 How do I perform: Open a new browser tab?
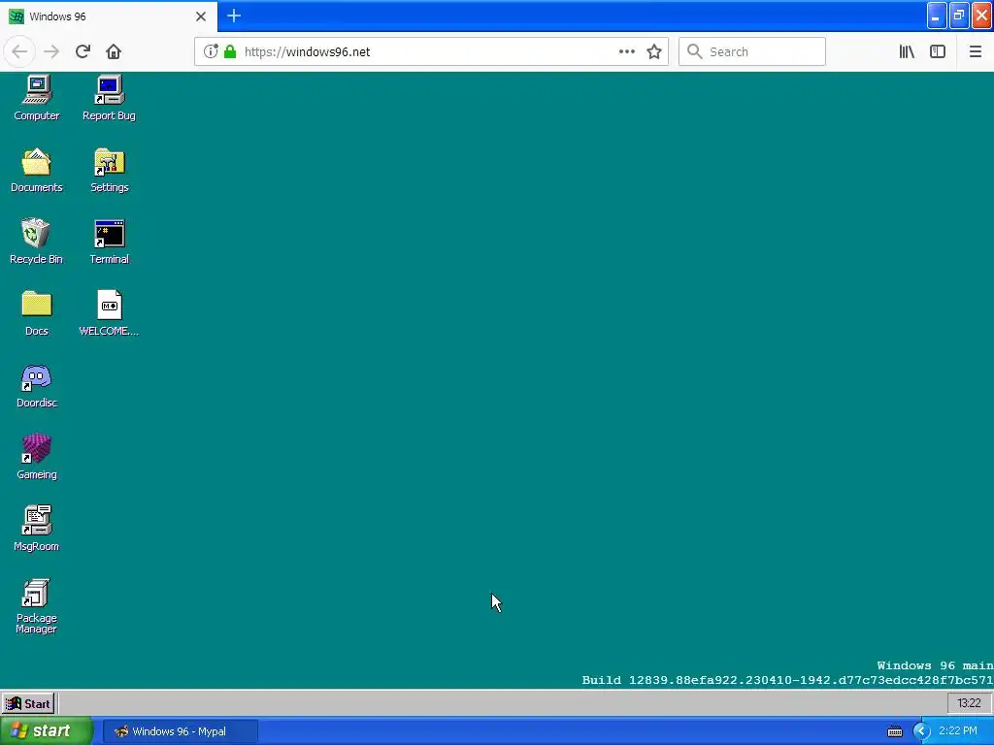pyautogui.click(x=234, y=16)
